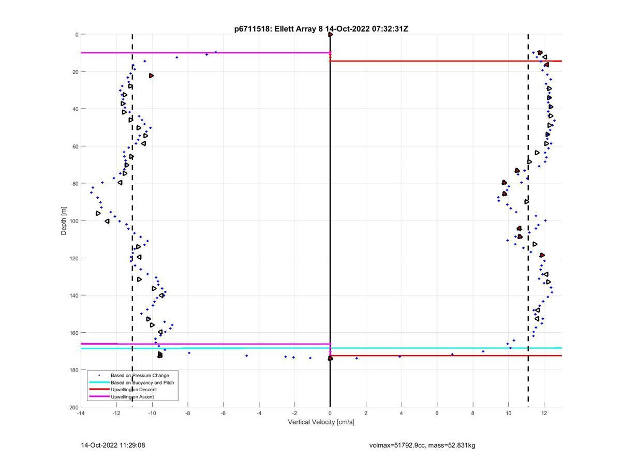Viewport: 621px width, 458px height.
Task: Click the velocity axis tick label '12'
Action: click(544, 413)
